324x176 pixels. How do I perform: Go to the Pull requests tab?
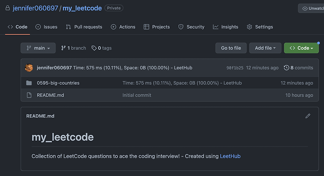tap(84, 27)
